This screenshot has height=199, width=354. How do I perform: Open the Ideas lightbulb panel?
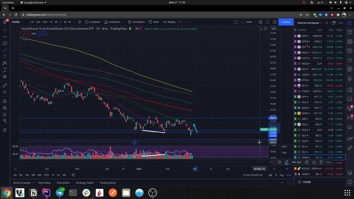350,78
